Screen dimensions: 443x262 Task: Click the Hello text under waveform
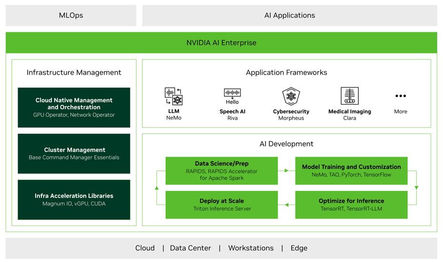coord(232,102)
